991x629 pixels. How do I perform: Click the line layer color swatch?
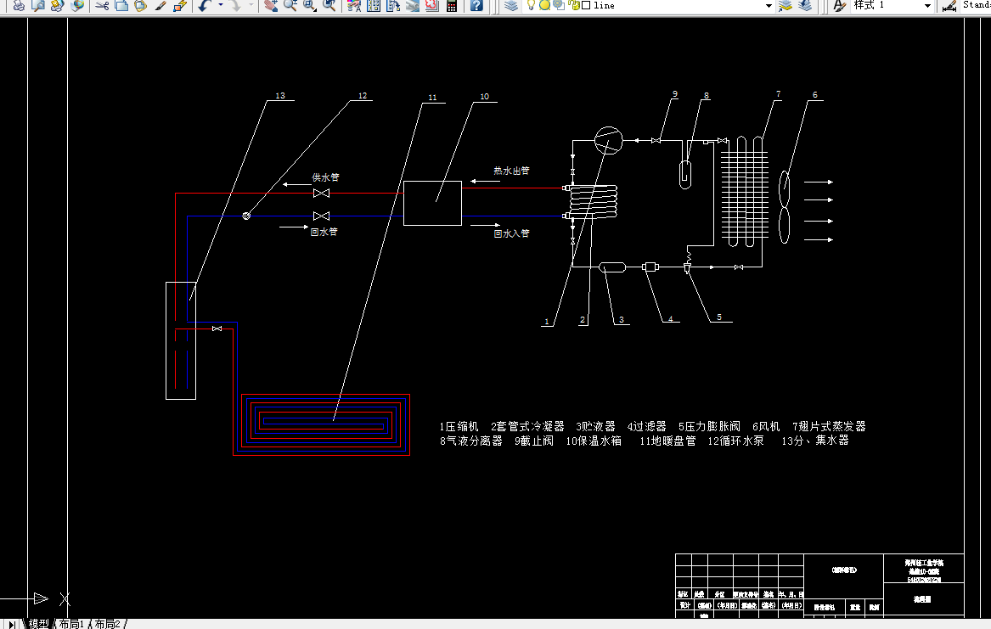[x=586, y=5]
